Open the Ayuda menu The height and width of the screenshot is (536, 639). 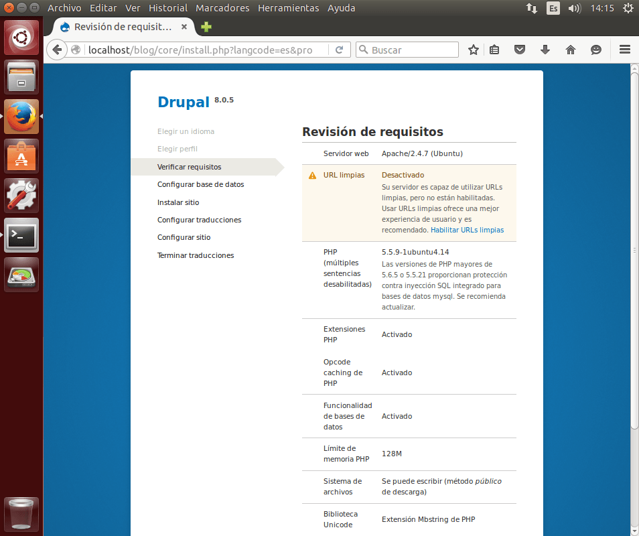tap(341, 8)
